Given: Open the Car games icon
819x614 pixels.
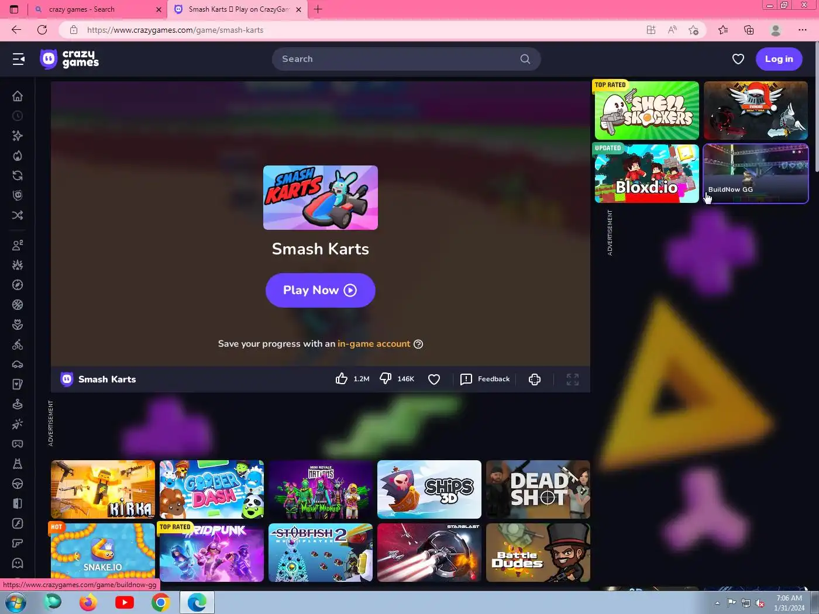Looking at the screenshot, I should (18, 364).
